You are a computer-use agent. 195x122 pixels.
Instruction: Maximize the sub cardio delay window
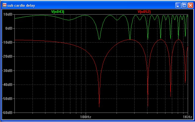[184, 5]
